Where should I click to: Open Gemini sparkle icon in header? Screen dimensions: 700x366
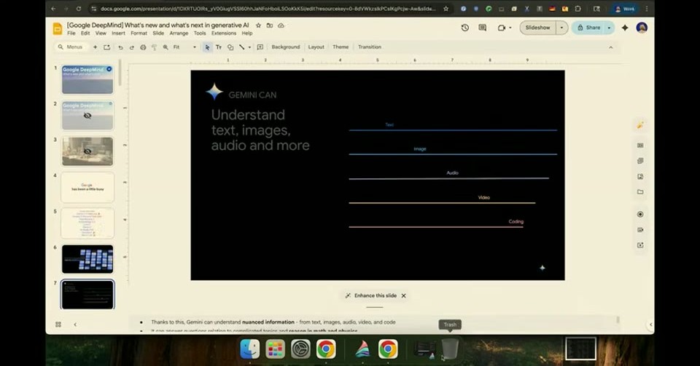pyautogui.click(x=625, y=28)
